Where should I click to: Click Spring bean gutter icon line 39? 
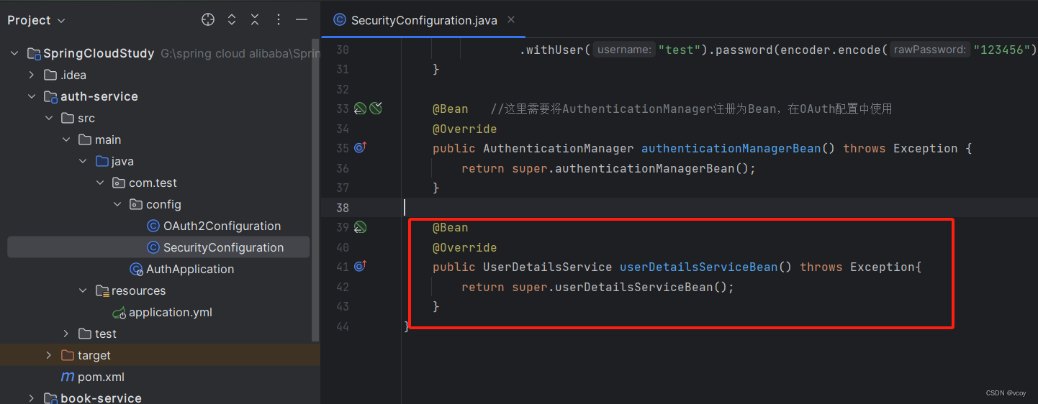coord(360,227)
